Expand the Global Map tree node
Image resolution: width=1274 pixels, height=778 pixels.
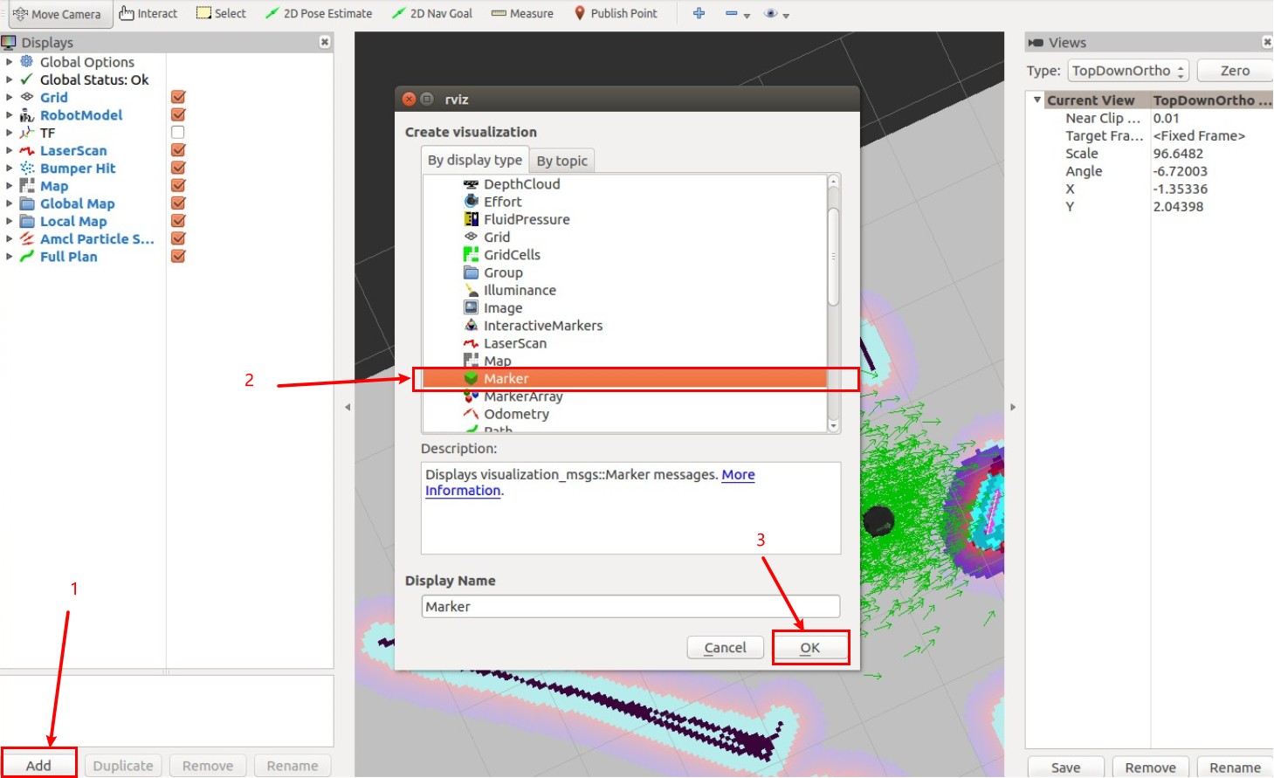(x=10, y=203)
